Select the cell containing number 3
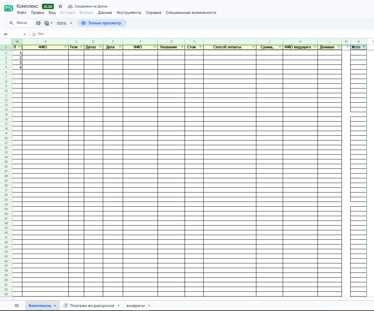Viewport: 374px width, 311px height. [17, 62]
